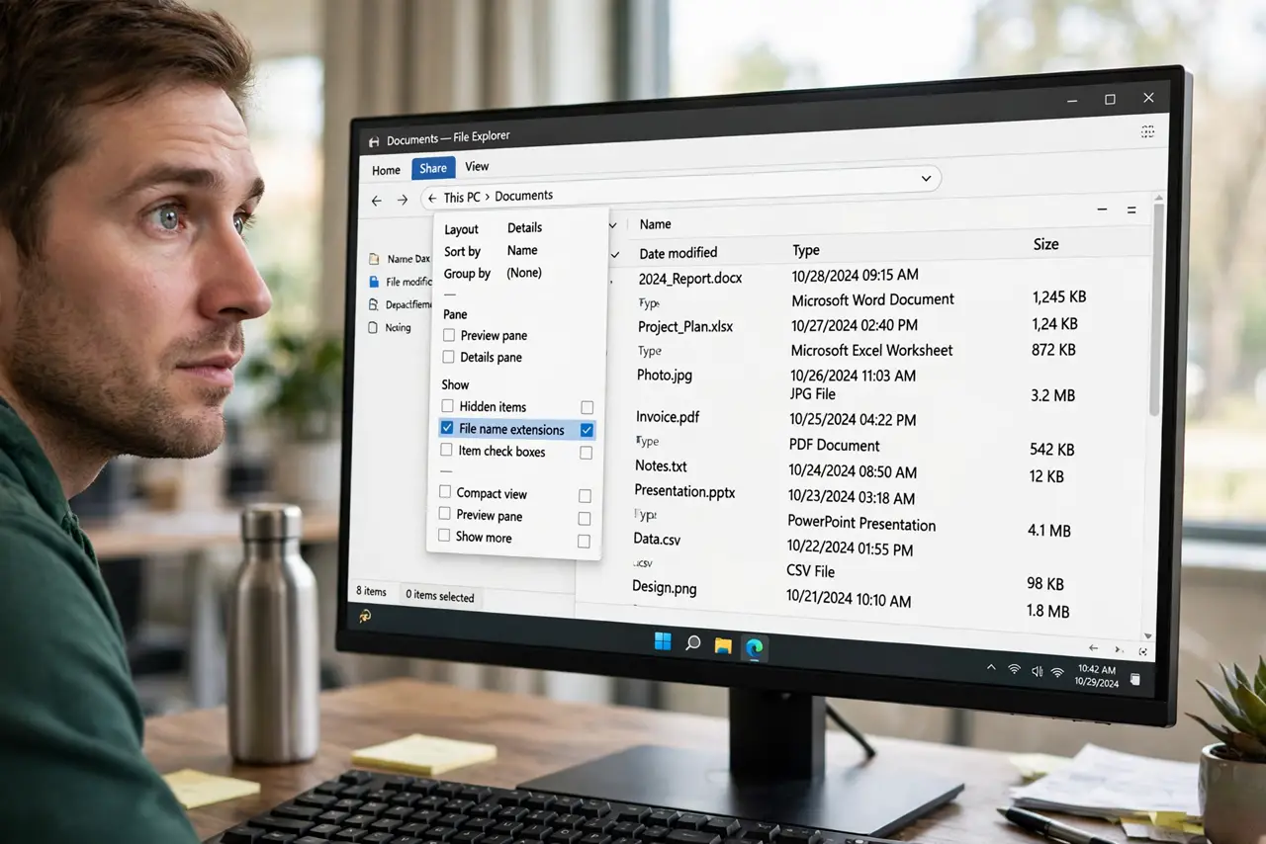This screenshot has width=1266, height=844.
Task: Click the blue File modific sidebar icon
Action: tap(373, 282)
